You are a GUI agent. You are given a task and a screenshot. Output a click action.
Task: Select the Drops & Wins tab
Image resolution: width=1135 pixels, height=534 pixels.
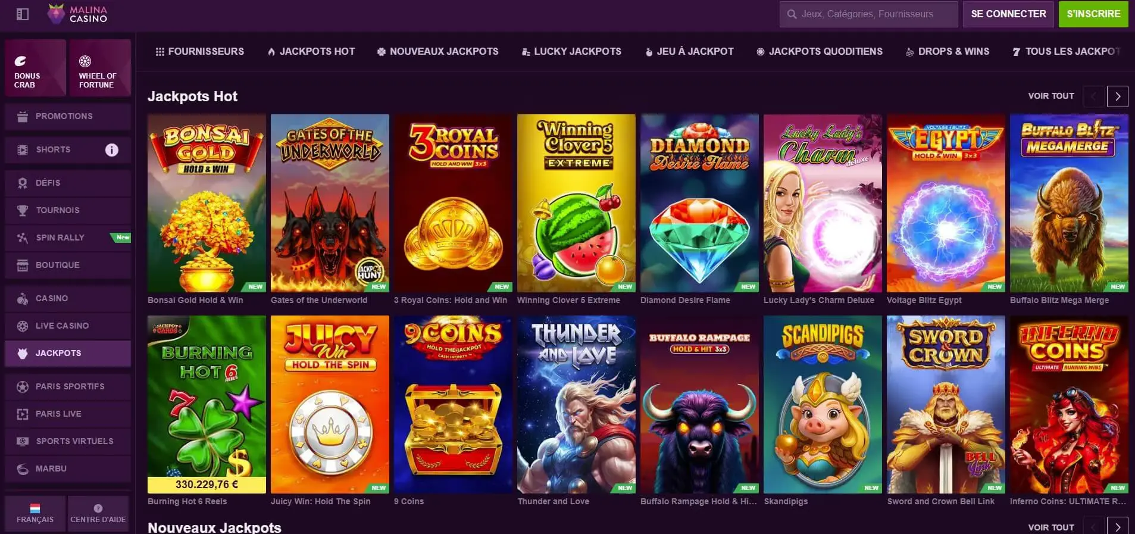tap(948, 52)
